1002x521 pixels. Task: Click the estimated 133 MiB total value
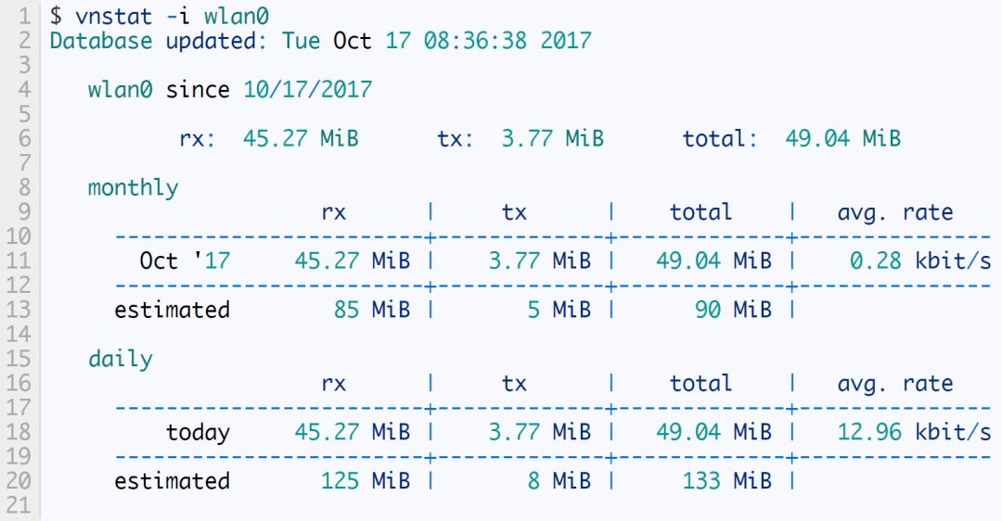click(x=726, y=481)
